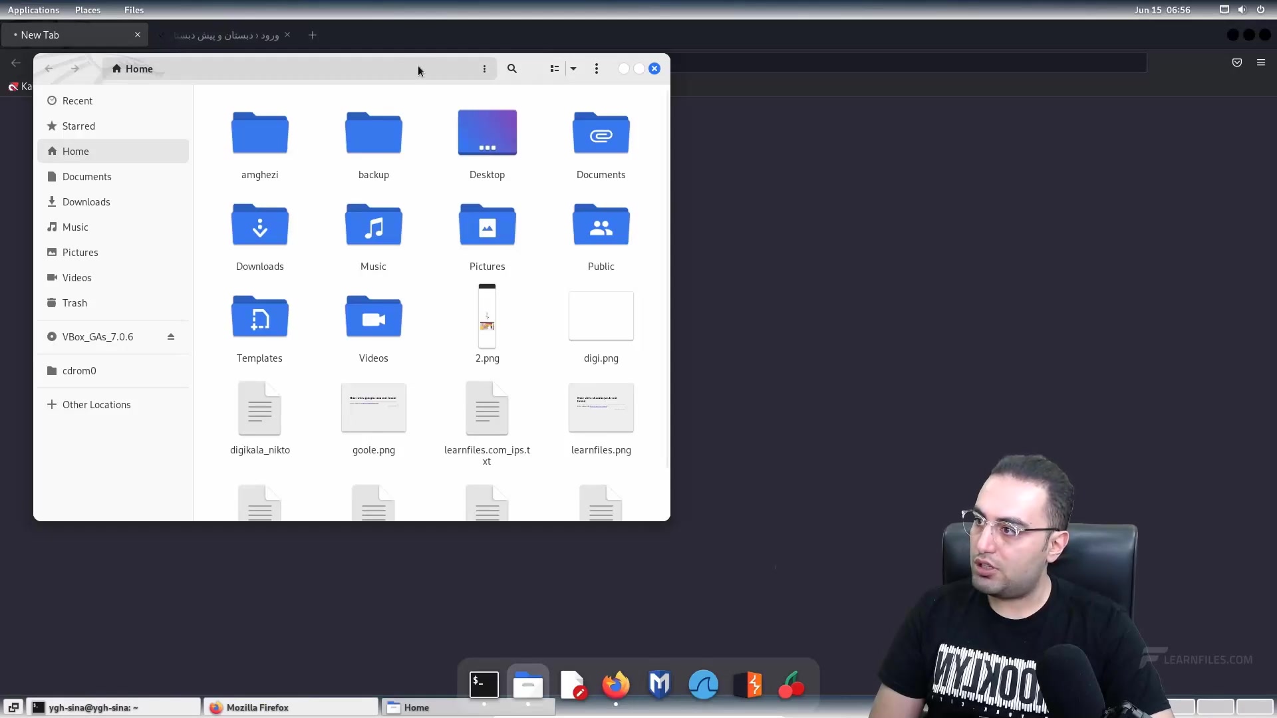Toggle the system volume icon in top bar
Viewport: 1277px width, 718px height.
1242,10
